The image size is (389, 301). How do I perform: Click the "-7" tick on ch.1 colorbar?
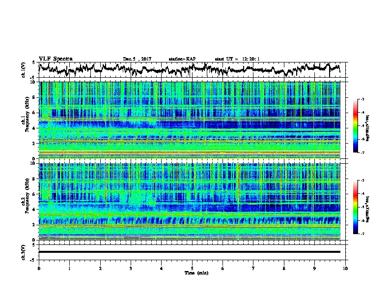[x=362, y=152]
